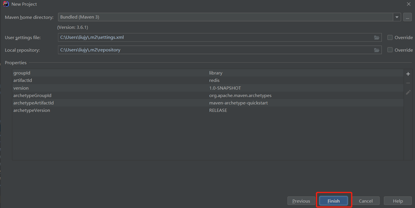Click the User settings file path field
The width and height of the screenshot is (415, 208).
(214, 37)
